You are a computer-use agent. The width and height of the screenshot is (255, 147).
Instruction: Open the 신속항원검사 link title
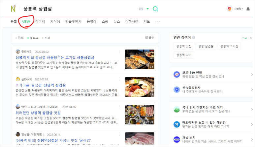coord(191,88)
